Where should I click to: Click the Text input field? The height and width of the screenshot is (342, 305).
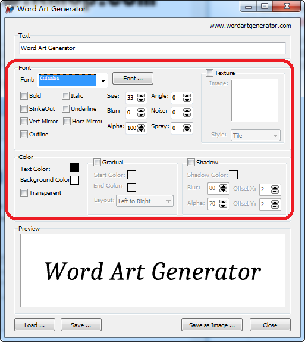tap(152, 48)
